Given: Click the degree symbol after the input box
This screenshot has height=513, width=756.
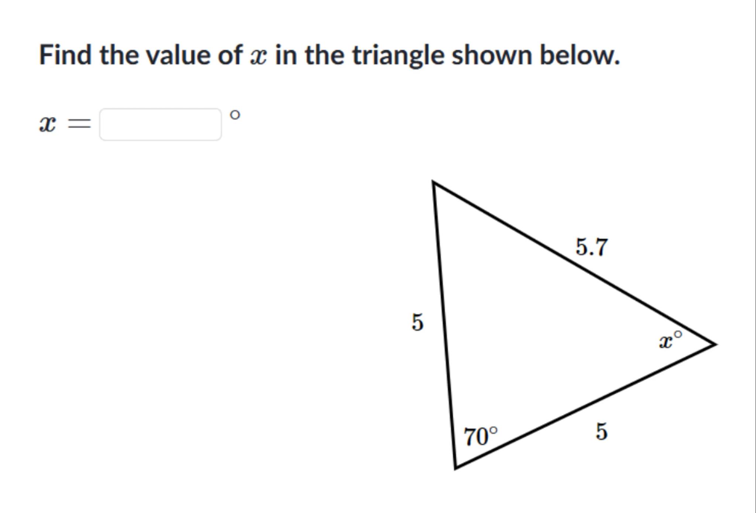Looking at the screenshot, I should point(234,115).
